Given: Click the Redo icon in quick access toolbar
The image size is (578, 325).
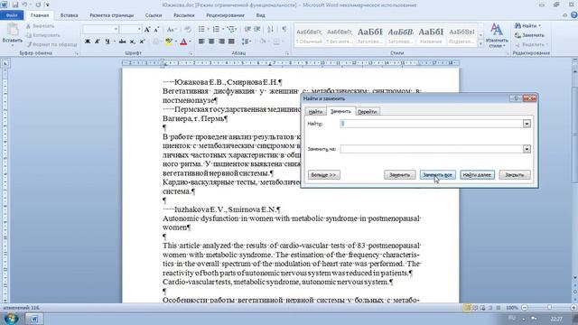Looking at the screenshot, I should [x=38, y=5].
